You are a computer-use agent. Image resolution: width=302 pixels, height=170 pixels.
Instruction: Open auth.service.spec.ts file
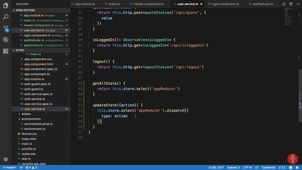tap(38, 94)
